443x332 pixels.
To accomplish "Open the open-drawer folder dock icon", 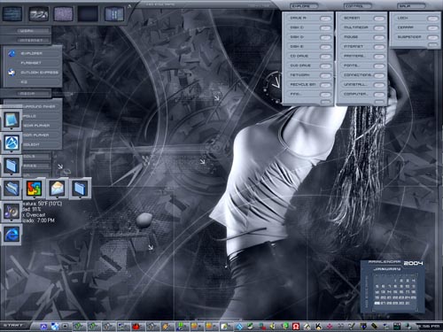I will click(12, 188).
